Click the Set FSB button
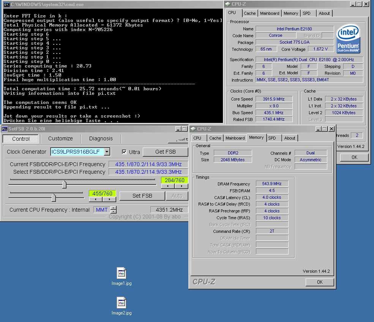The image size is (374, 322). (142, 196)
